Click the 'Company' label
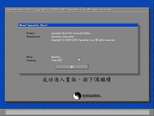The image size is (154, 116). point(31,60)
